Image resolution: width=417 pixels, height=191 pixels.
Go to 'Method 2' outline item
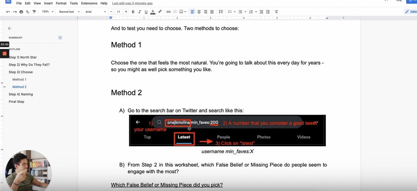point(19,87)
